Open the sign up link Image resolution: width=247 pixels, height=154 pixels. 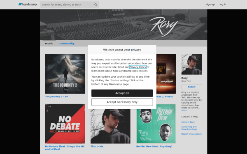point(210,5)
